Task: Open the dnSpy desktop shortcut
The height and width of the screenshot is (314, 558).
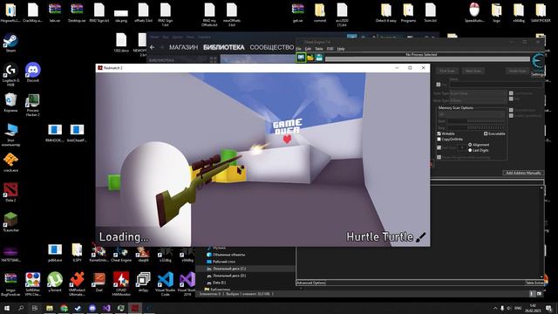Action: point(143,282)
